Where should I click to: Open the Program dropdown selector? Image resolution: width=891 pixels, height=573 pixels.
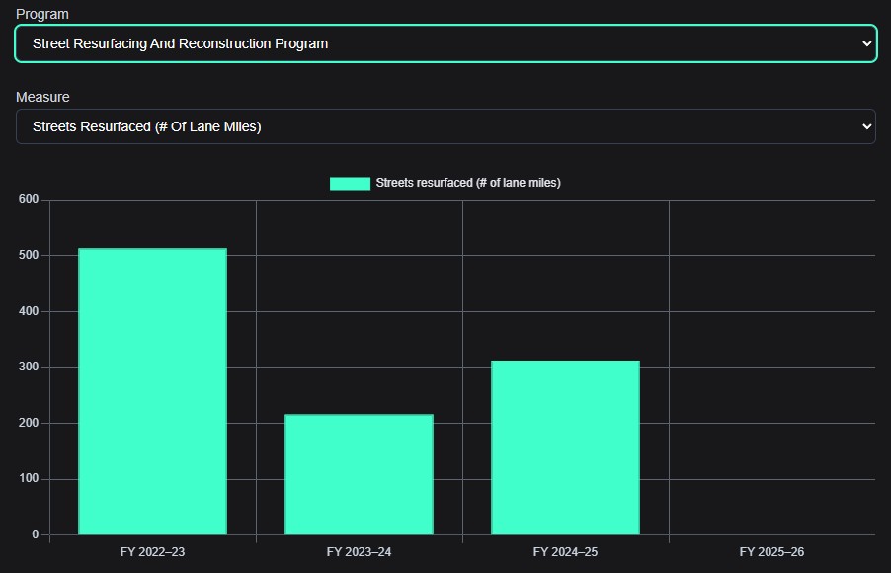(x=445, y=43)
